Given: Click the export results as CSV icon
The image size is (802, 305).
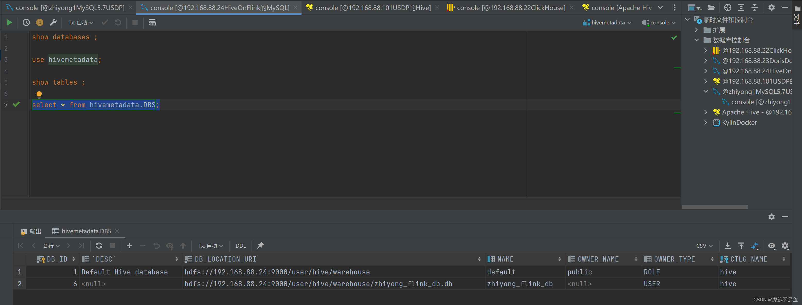Looking at the screenshot, I should [726, 247].
